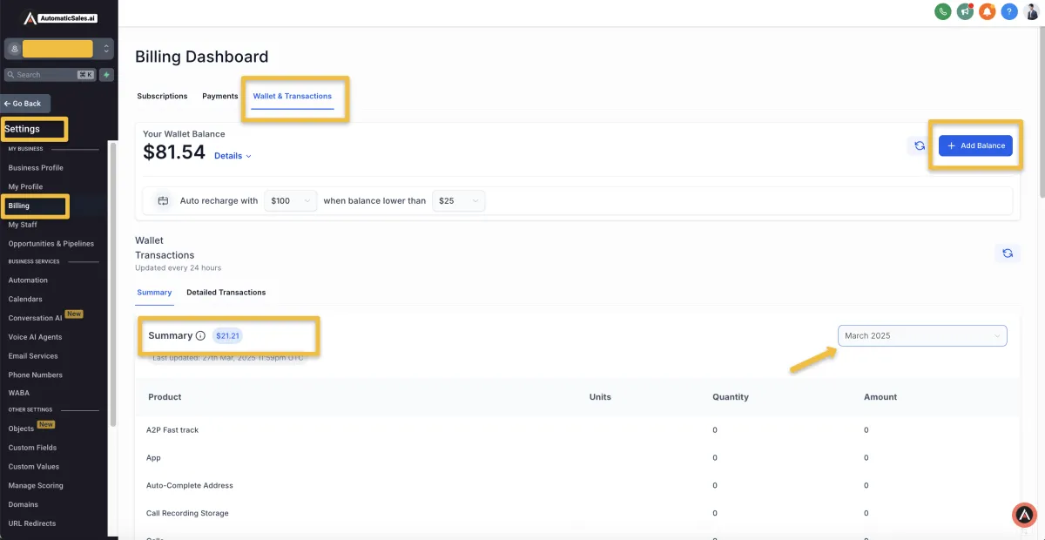
Task: Click the green phone dialer icon
Action: click(x=942, y=11)
